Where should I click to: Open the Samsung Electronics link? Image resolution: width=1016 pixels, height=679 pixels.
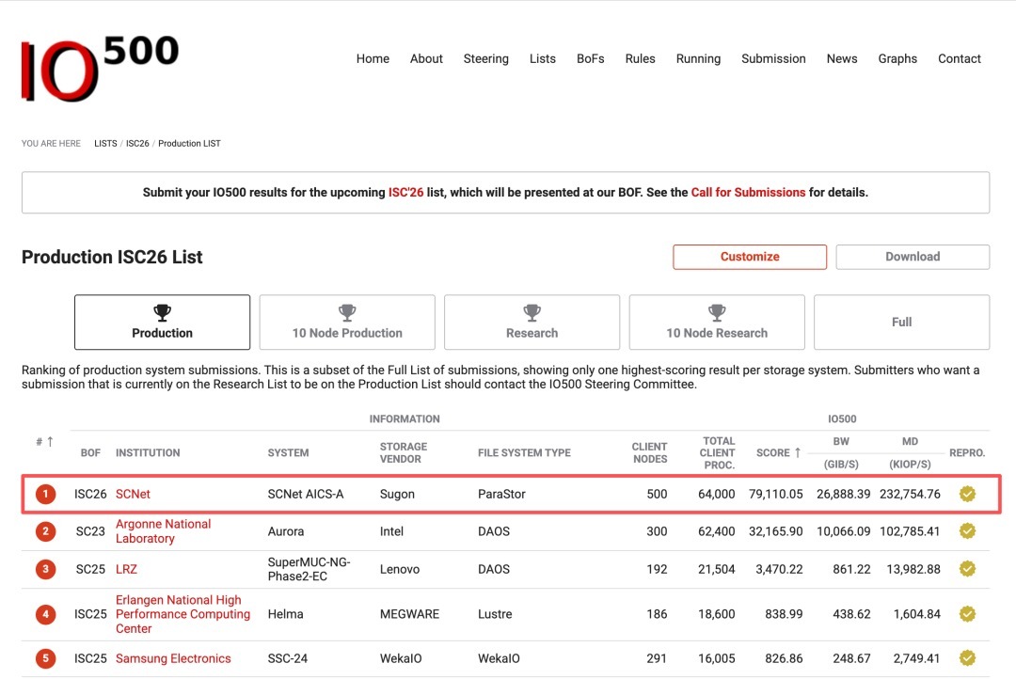(173, 658)
